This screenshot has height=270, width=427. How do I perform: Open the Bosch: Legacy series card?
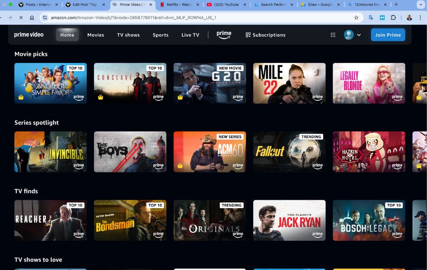tap(369, 220)
